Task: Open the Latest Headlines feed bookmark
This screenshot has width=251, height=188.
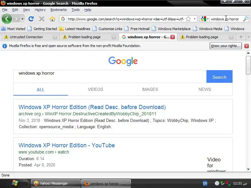Action: (x=75, y=29)
